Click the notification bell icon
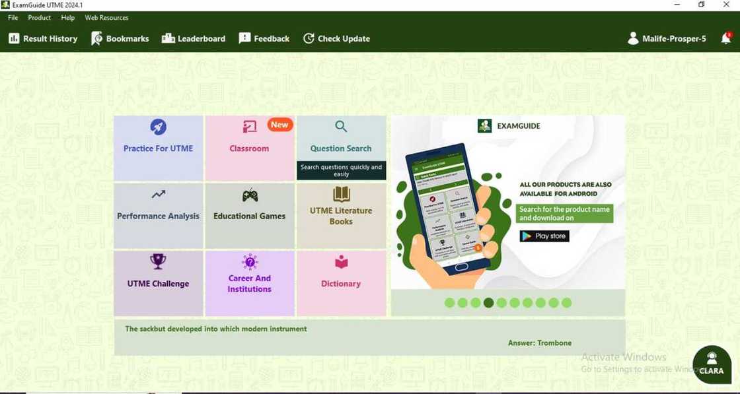This screenshot has height=394, width=740. pyautogui.click(x=725, y=38)
